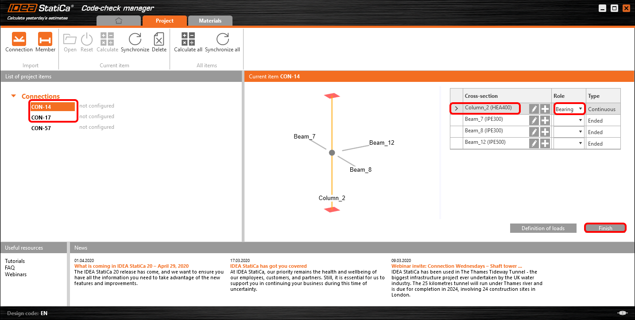Click the Column_2 label in the diagram
Screen dimensions: 635x320
point(332,198)
